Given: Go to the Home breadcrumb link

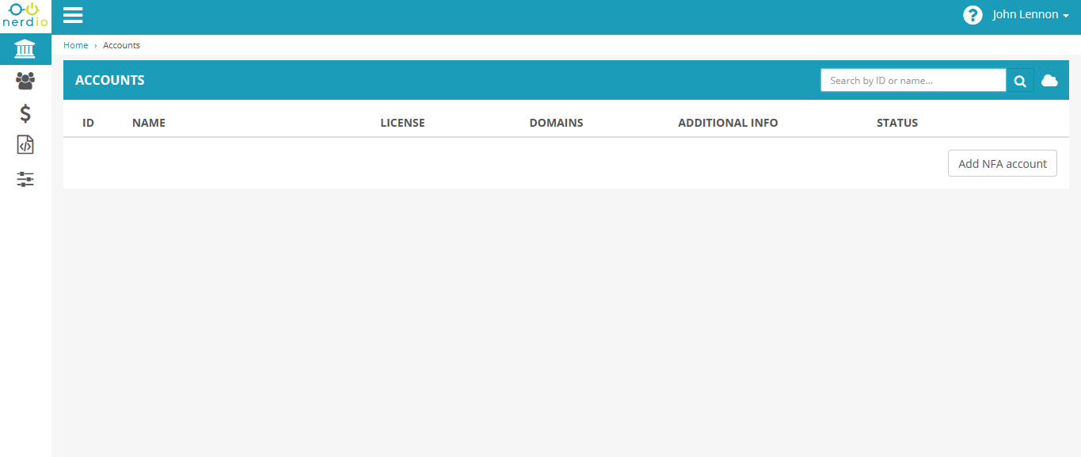Looking at the screenshot, I should pos(76,45).
